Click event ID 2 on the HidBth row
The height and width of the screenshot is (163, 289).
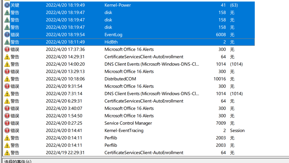(x=224, y=42)
